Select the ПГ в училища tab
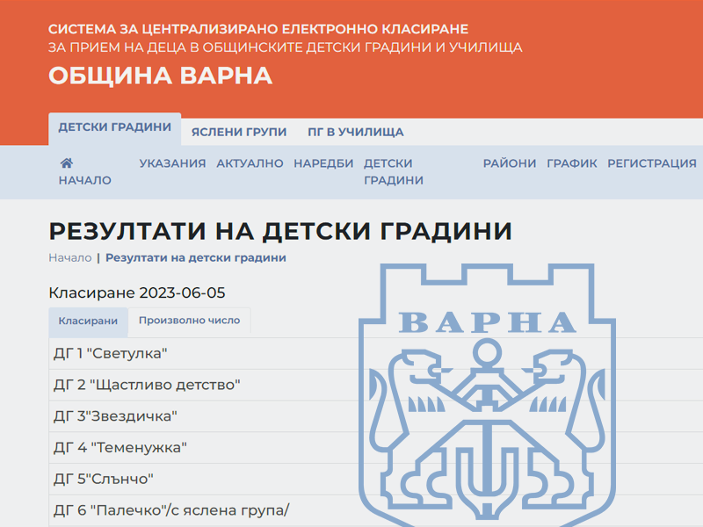 pyautogui.click(x=355, y=133)
